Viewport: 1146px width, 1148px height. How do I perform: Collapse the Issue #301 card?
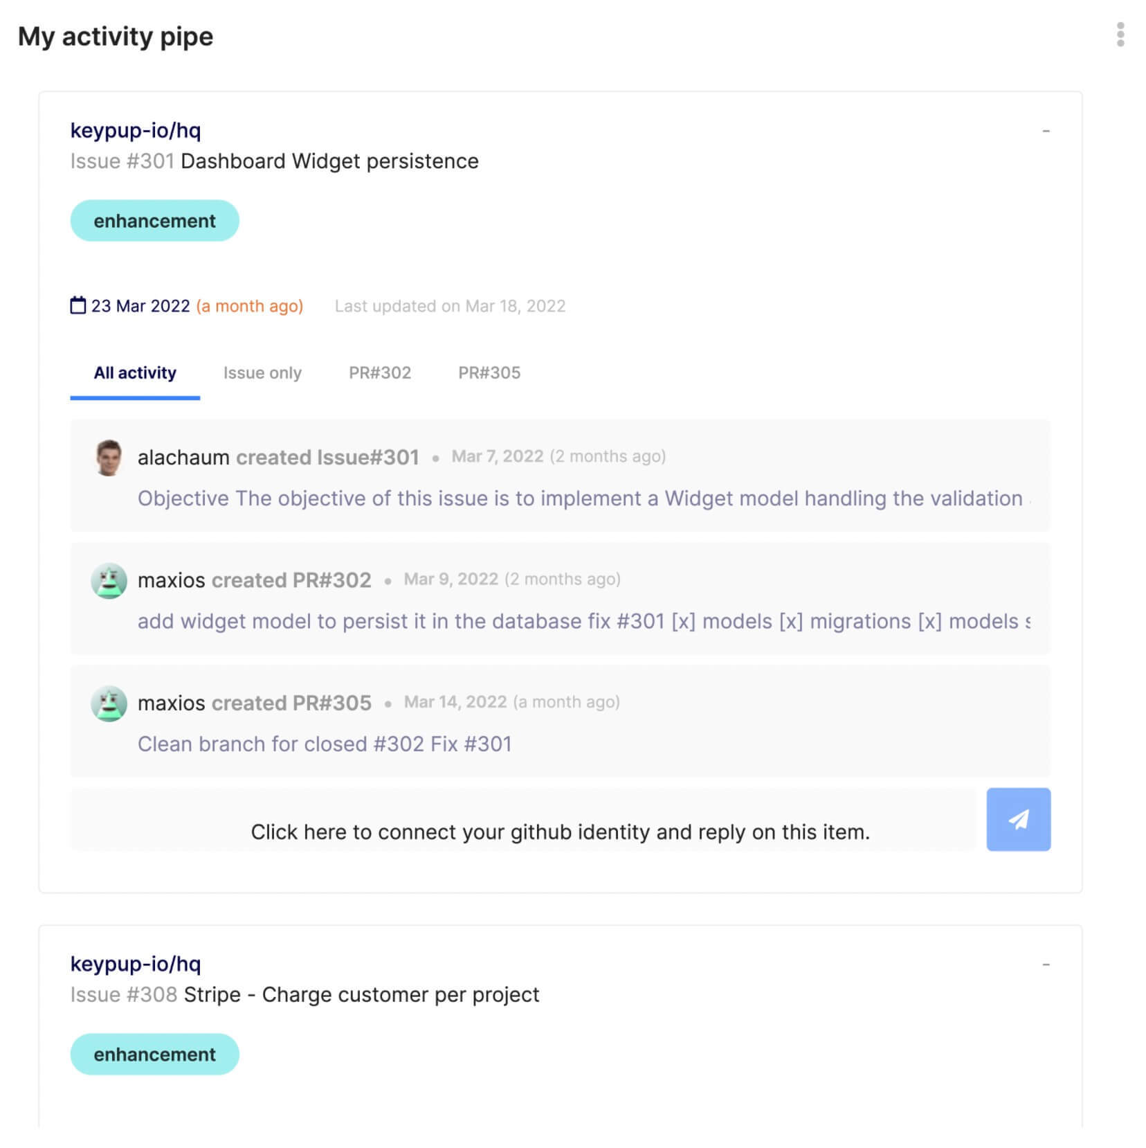1046,131
